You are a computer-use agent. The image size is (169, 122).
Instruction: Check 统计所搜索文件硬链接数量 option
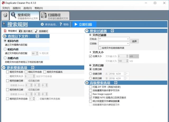pos(90,101)
